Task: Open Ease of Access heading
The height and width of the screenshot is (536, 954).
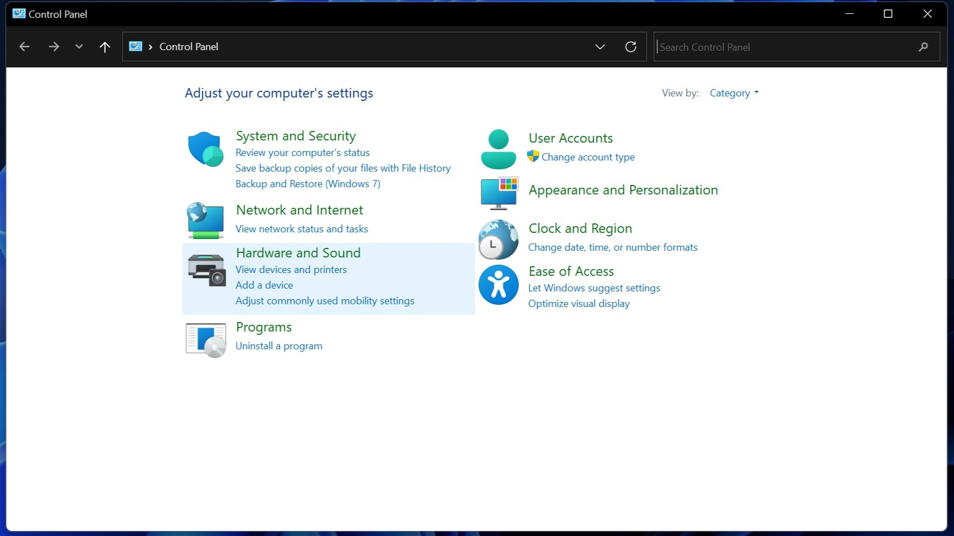Action: (x=571, y=271)
